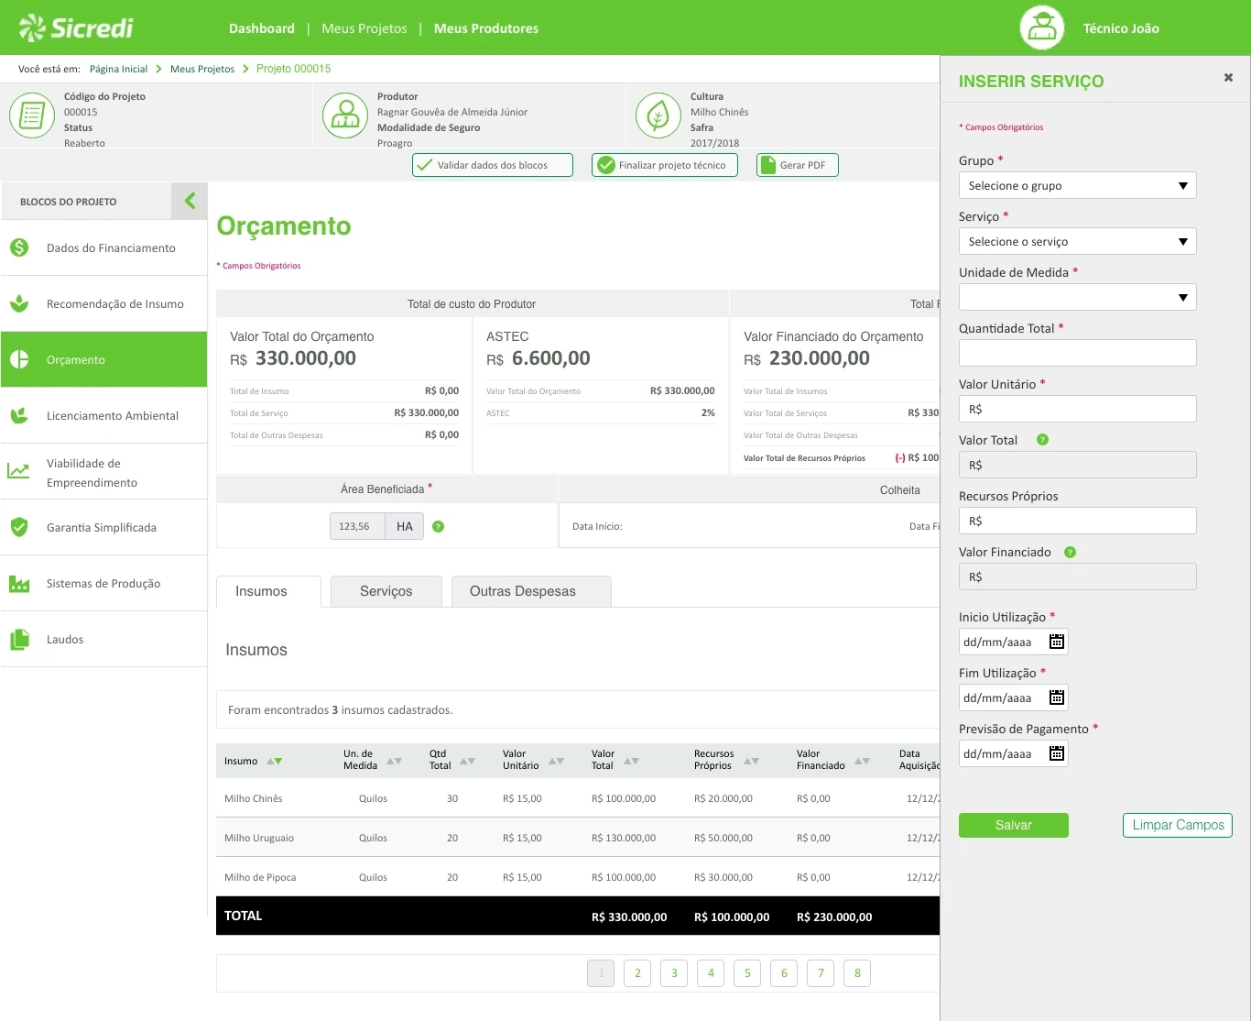Open the Grupo dropdown

(1078, 185)
